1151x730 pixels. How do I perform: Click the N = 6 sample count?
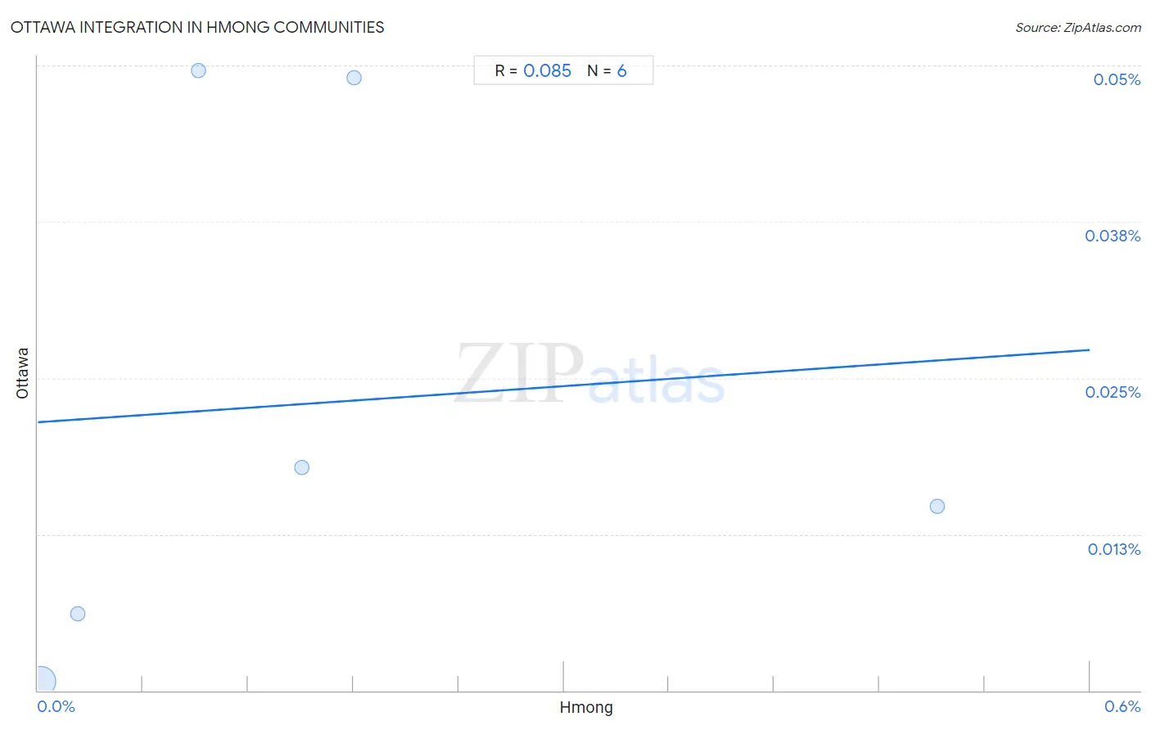607,71
